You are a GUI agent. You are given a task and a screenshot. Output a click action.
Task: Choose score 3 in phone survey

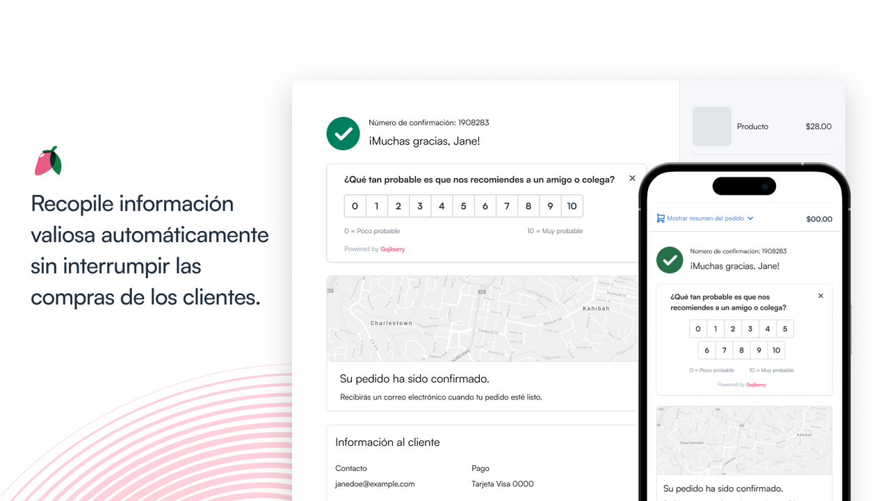(x=750, y=329)
